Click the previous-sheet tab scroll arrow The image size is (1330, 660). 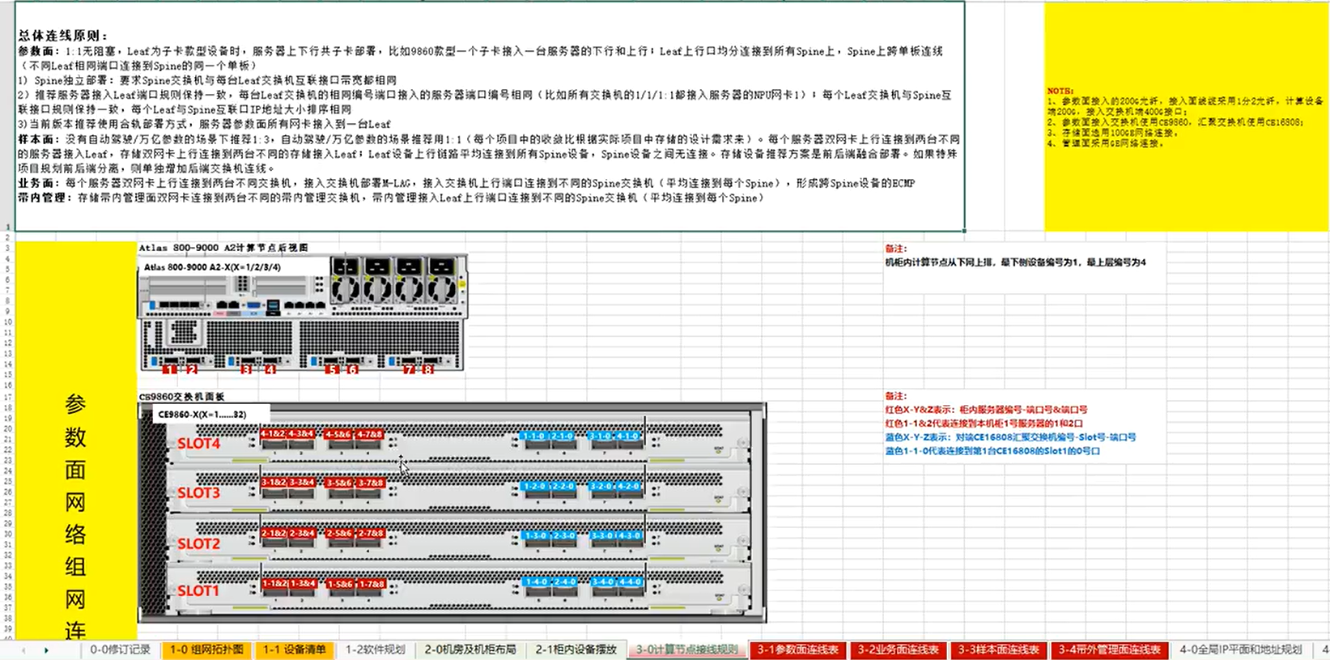(x=23, y=649)
